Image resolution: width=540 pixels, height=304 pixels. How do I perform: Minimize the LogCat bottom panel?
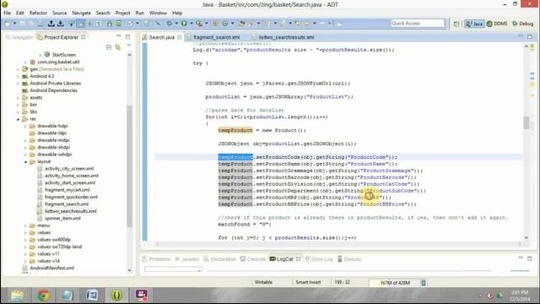(x=521, y=258)
